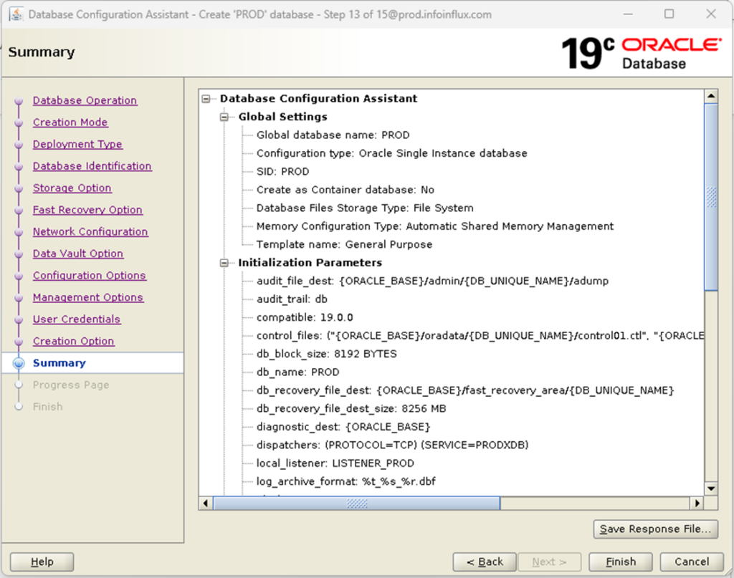The height and width of the screenshot is (578, 734).
Task: Click the Java coffee cup title bar icon
Action: point(16,14)
